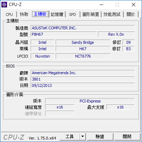The height and width of the screenshot is (142, 142).
Task: Minimize the CPU-Z window
Action: tap(101, 5)
